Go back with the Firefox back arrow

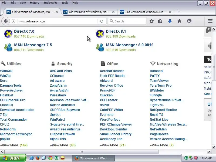(x=6, y=21)
